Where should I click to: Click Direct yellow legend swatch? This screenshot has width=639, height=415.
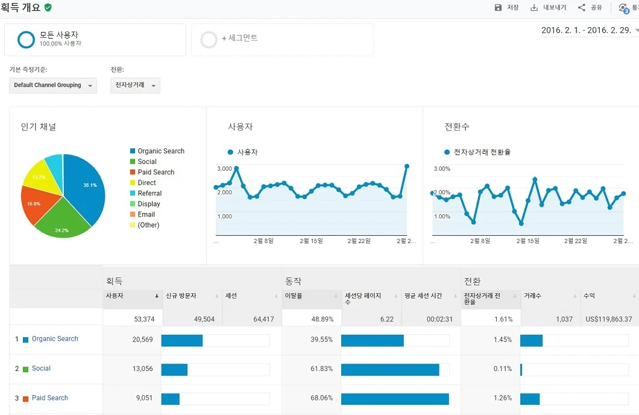(133, 183)
